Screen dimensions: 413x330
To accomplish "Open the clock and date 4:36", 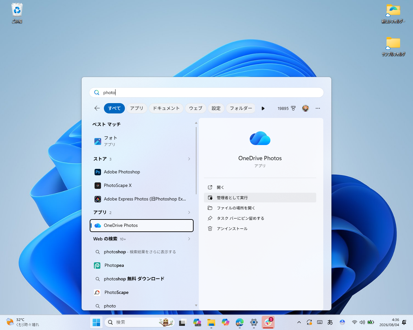I will 389,322.
